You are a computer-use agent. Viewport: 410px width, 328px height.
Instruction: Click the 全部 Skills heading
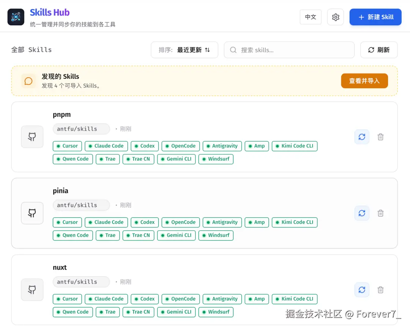point(32,50)
